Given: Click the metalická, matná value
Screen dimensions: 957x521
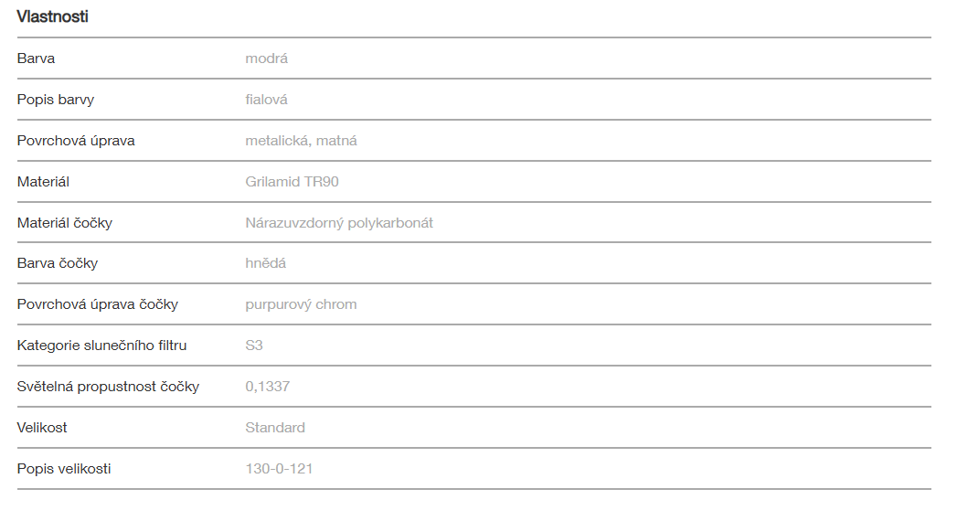Looking at the screenshot, I should click(x=301, y=141).
